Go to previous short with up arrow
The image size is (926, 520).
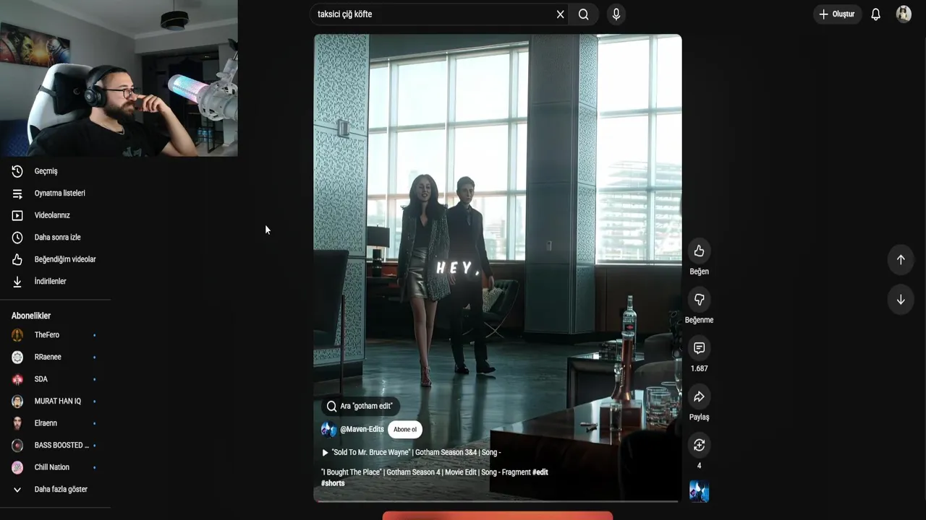[901, 259]
